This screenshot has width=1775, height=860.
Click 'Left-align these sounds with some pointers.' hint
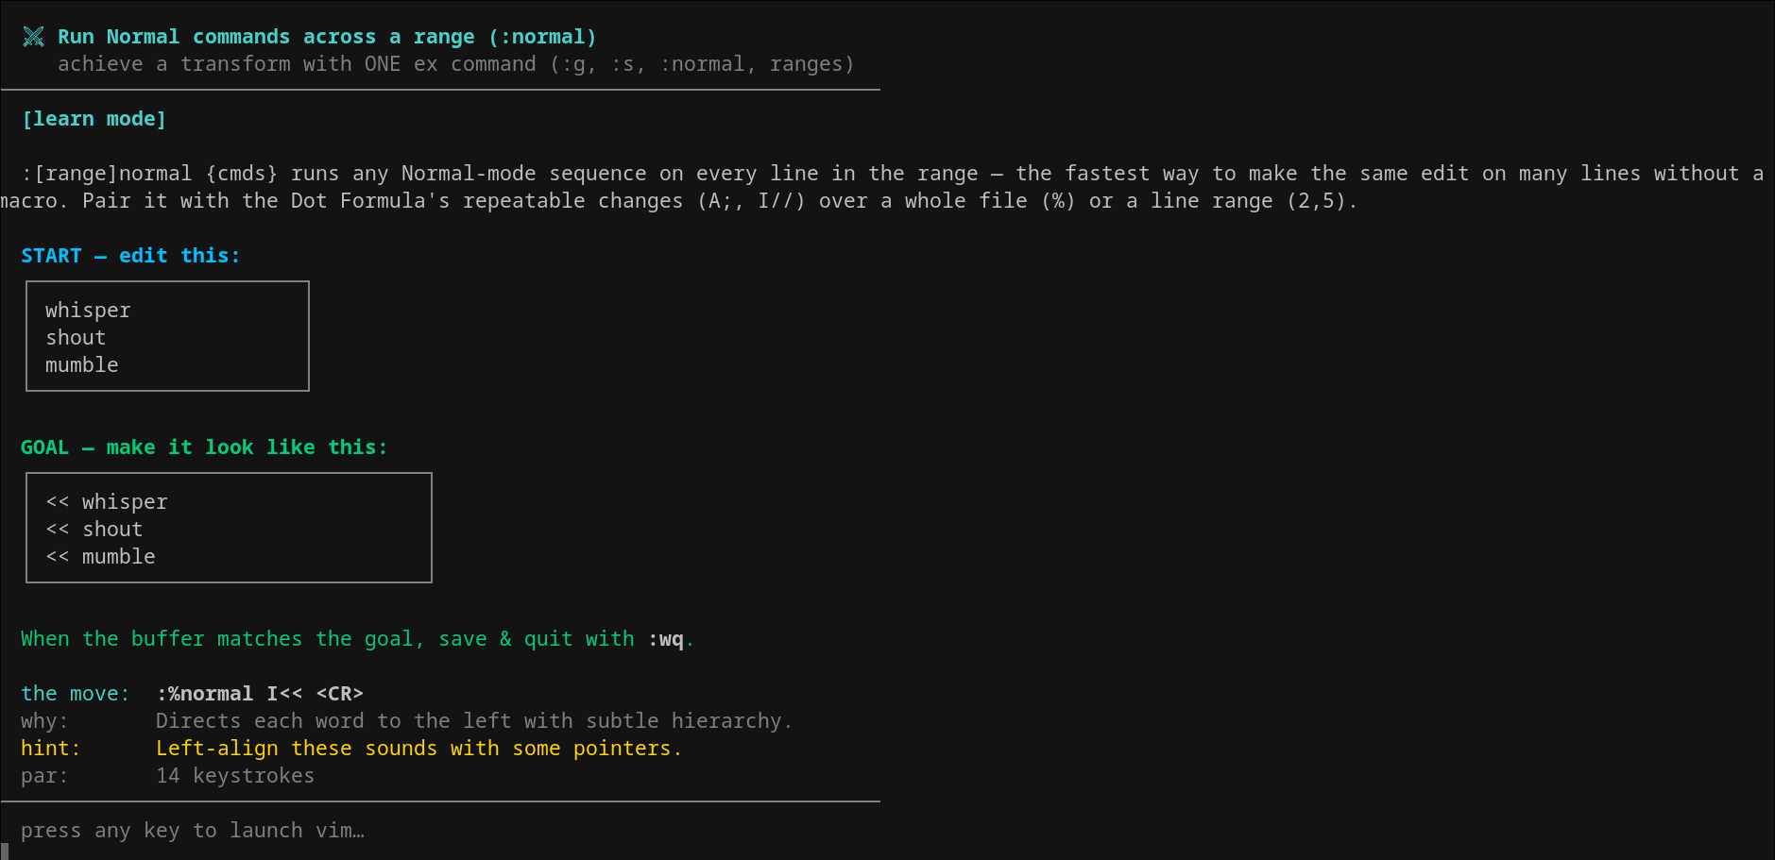point(418,749)
